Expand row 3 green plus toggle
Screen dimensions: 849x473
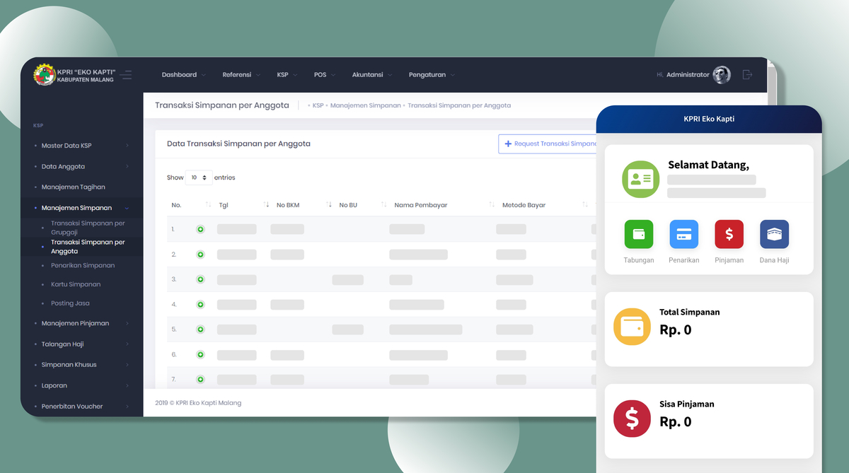tap(200, 279)
